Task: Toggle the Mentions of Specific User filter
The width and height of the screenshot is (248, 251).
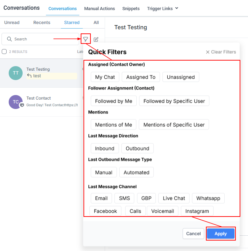Action: [174, 125]
